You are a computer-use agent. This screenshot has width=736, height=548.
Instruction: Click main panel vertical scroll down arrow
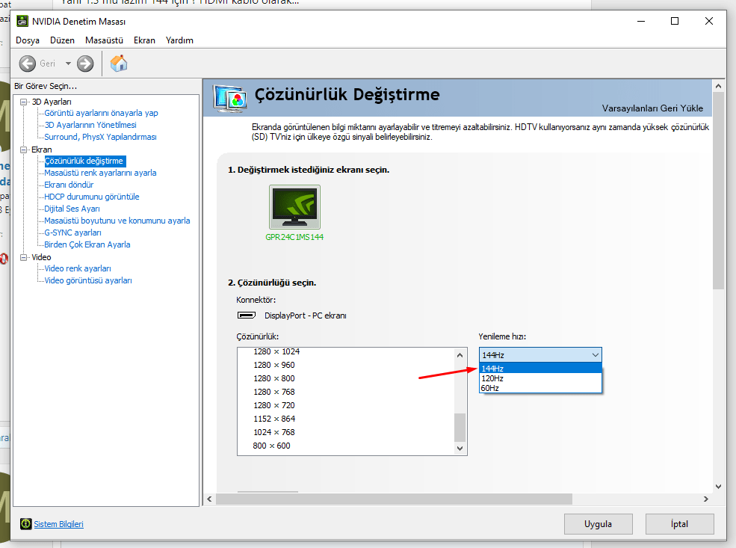718,487
